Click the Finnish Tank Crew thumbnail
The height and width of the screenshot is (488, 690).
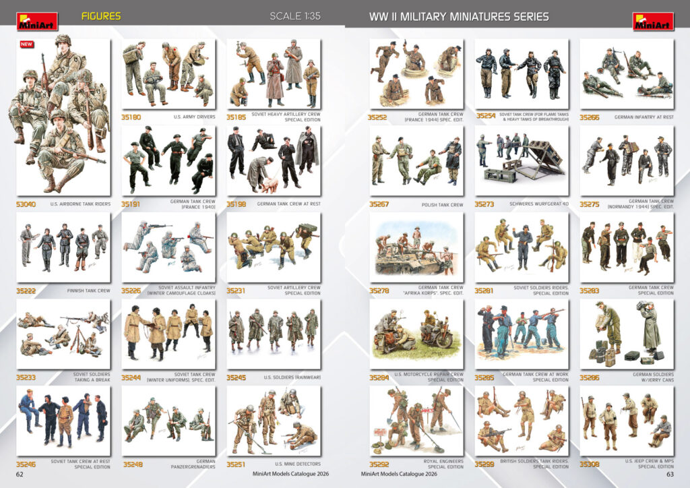[63, 247]
